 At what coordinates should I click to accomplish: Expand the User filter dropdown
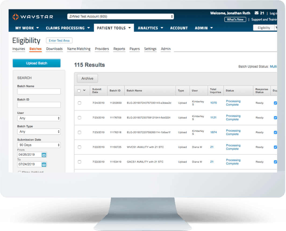39,118
